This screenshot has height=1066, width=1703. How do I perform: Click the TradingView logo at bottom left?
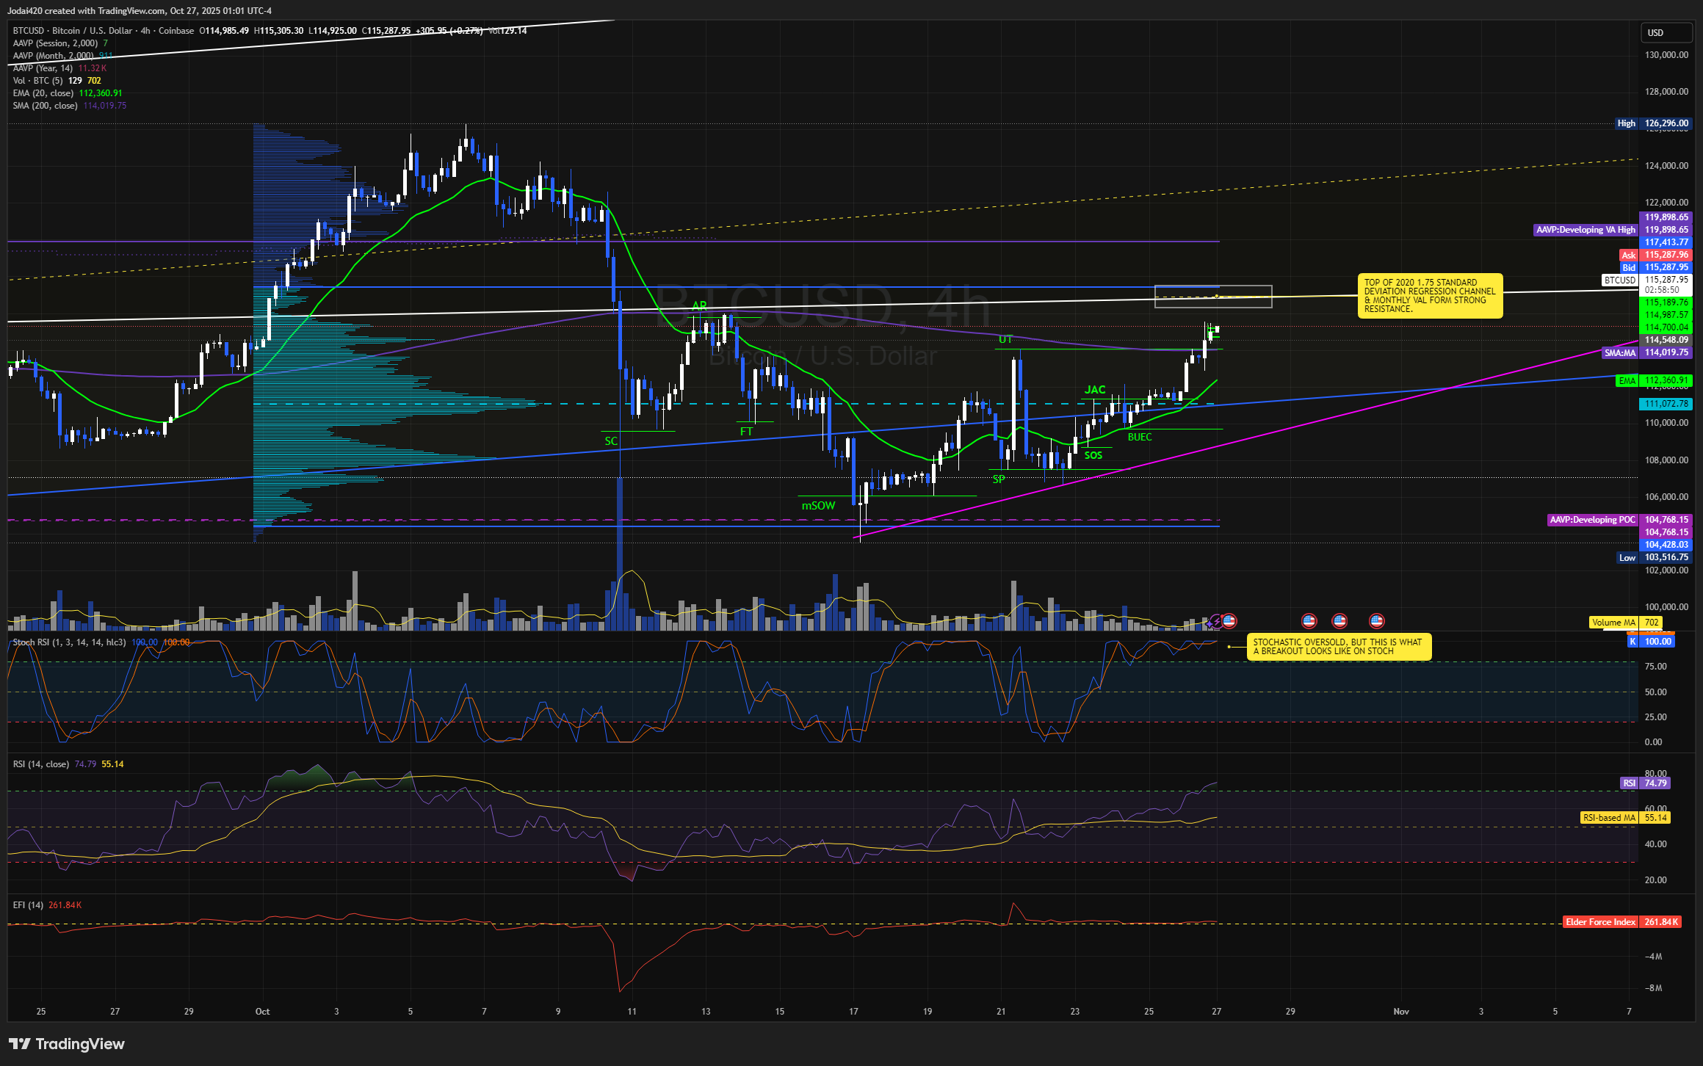tap(68, 1043)
